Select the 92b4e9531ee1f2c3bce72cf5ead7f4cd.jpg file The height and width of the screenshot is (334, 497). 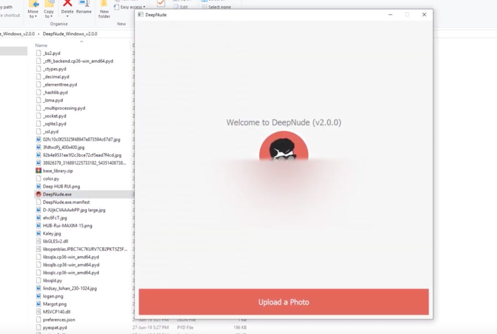[x=82, y=155]
